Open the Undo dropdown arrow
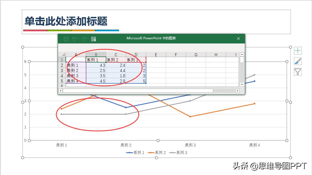The image size is (312, 175). click(78, 39)
